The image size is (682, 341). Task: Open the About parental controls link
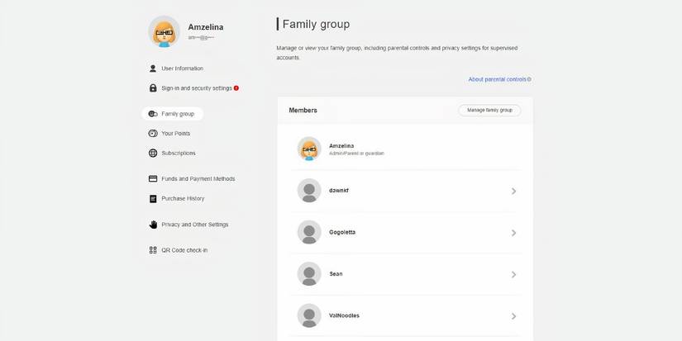[x=498, y=79]
